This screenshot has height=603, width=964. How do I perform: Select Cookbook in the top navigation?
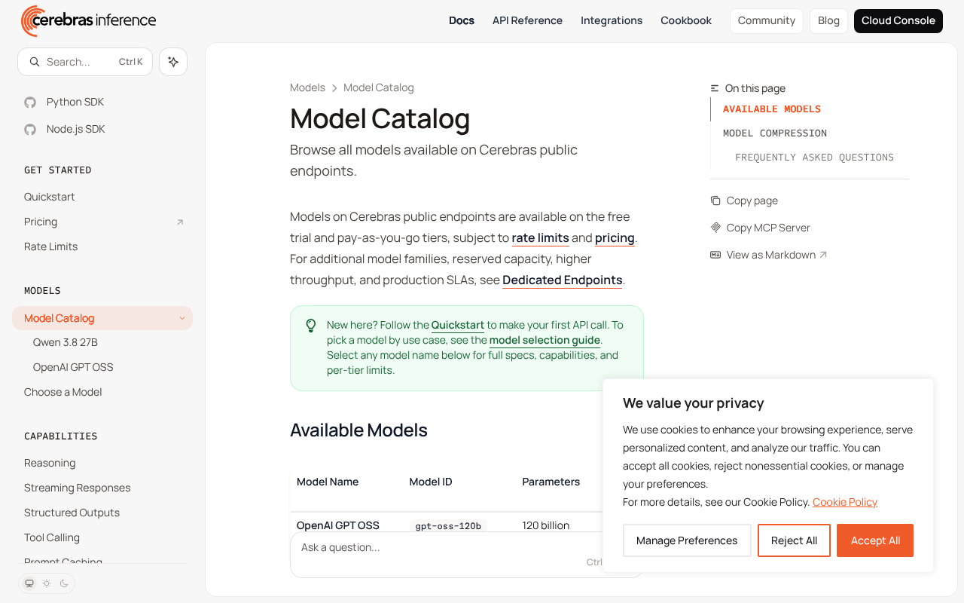point(686,20)
